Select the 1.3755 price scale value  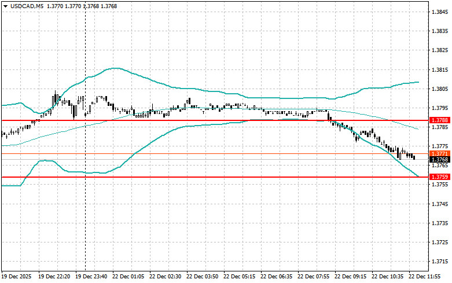(440, 185)
